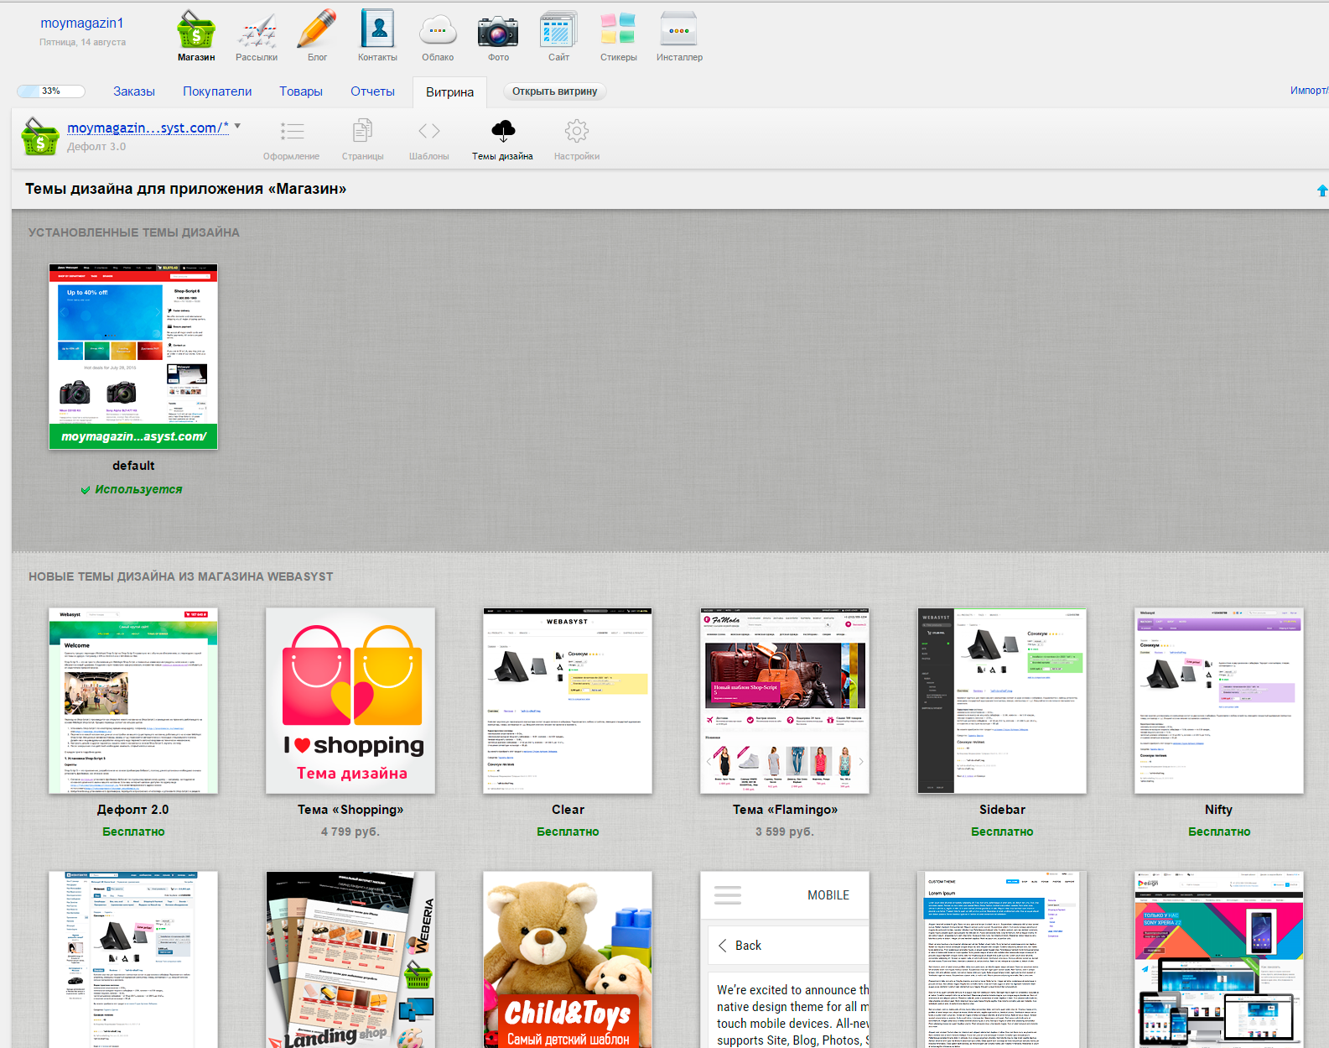Open the Магазин app icon
Screen dimensions: 1329x1048
click(196, 29)
